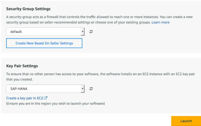This screenshot has height=126, width=201.
Task: Expand the key pair dropdown arrow
Action: coord(83,89)
